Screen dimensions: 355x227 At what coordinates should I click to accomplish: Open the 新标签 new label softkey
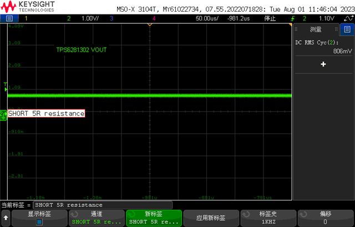pos(154,218)
